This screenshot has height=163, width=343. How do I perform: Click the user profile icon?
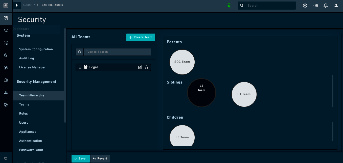point(336,5)
